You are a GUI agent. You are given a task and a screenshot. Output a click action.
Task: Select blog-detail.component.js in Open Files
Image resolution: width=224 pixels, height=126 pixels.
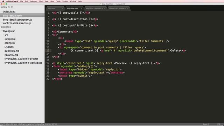(17, 20)
